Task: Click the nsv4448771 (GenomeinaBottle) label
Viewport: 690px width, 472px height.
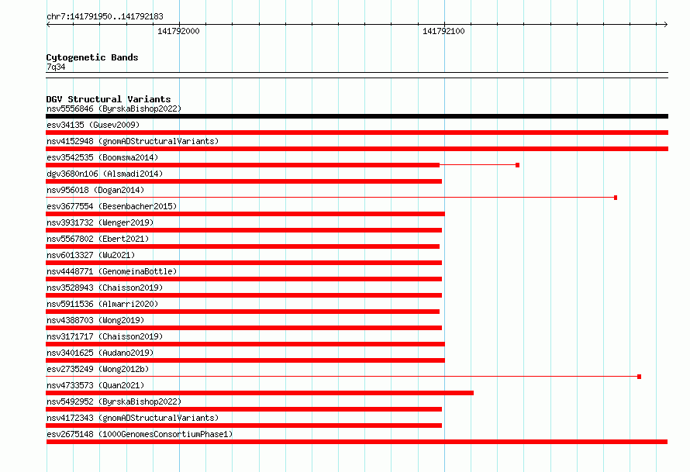Action: pos(112,271)
